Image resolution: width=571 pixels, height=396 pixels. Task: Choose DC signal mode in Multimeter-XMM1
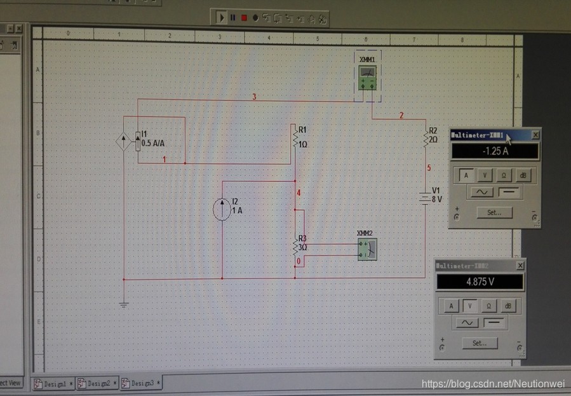pos(509,191)
